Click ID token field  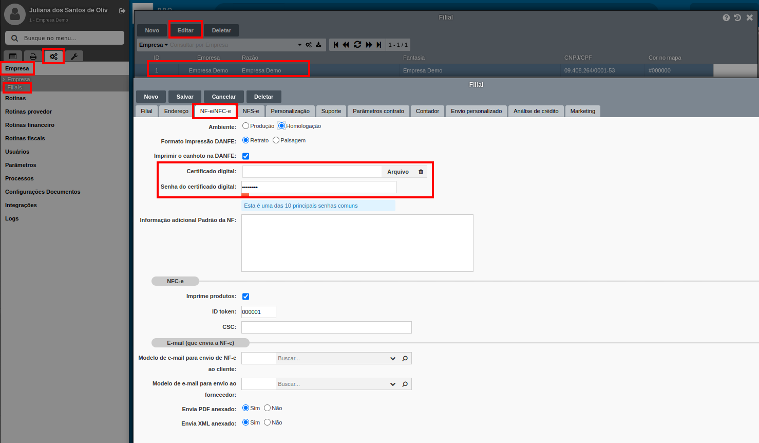pyautogui.click(x=259, y=312)
